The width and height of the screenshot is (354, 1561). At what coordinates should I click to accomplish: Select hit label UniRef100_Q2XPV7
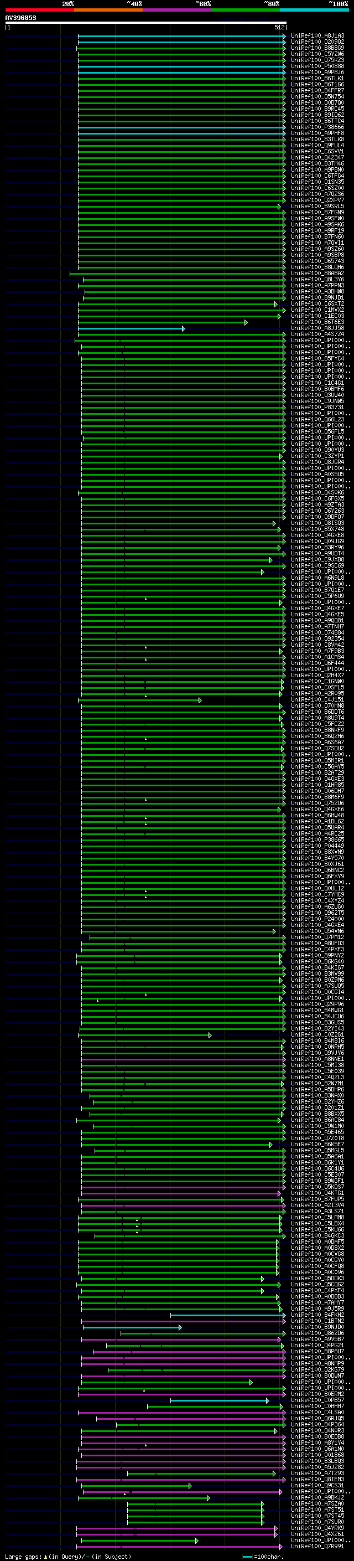[x=317, y=200]
